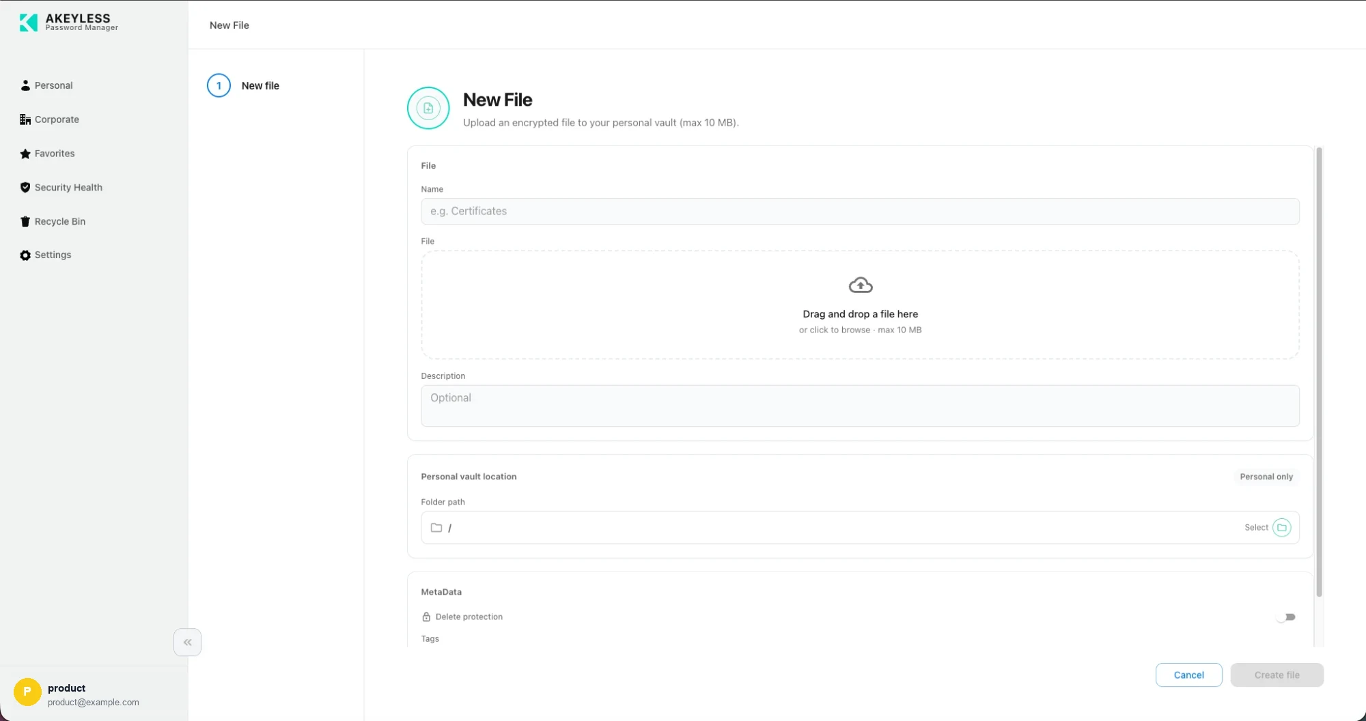
Task: Enable the Delete protection toggle
Action: click(x=1286, y=617)
